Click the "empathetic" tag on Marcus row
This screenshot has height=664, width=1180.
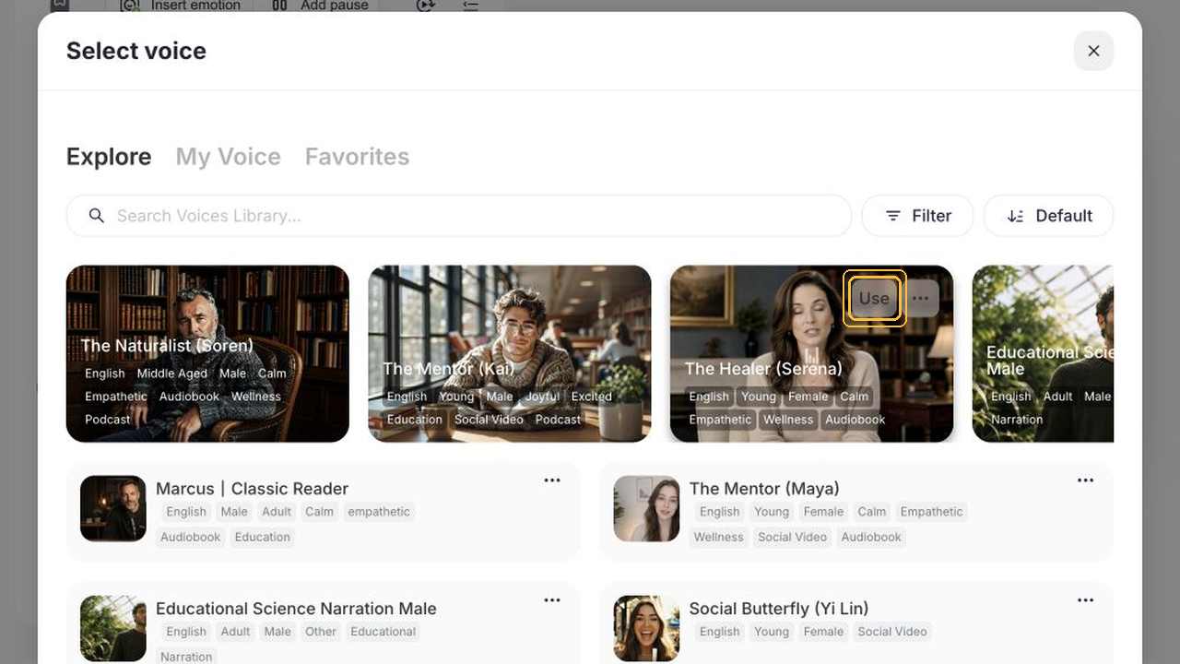click(379, 512)
